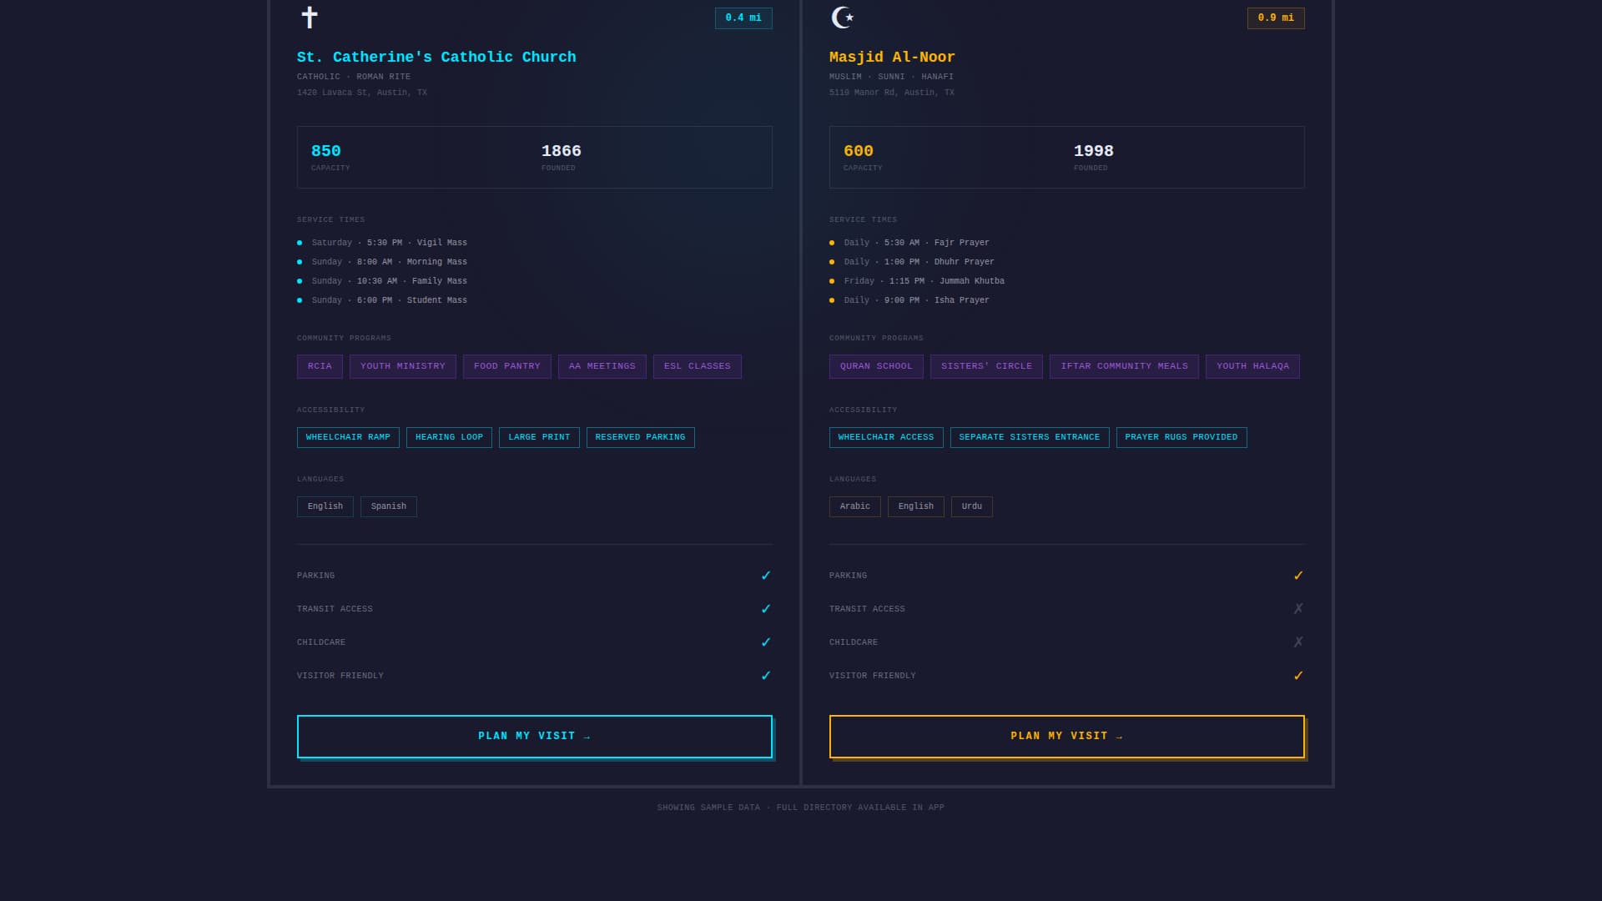The height and width of the screenshot is (901, 1602).
Task: Select the RCIA program tag
Action: pos(320,366)
